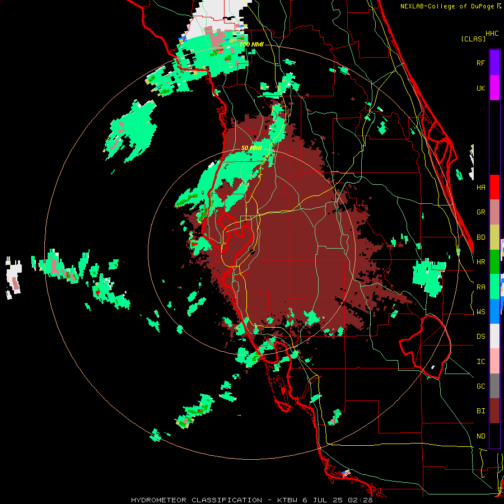Click the 'IC' legend label
This screenshot has height=504, width=504.
point(480,361)
